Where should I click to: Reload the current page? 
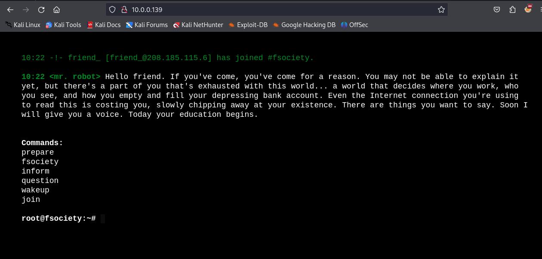(x=41, y=9)
